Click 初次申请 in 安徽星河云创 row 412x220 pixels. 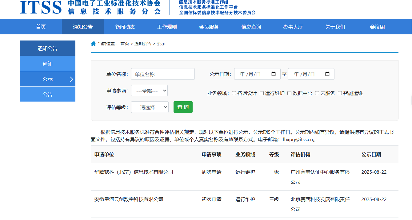click(x=212, y=199)
